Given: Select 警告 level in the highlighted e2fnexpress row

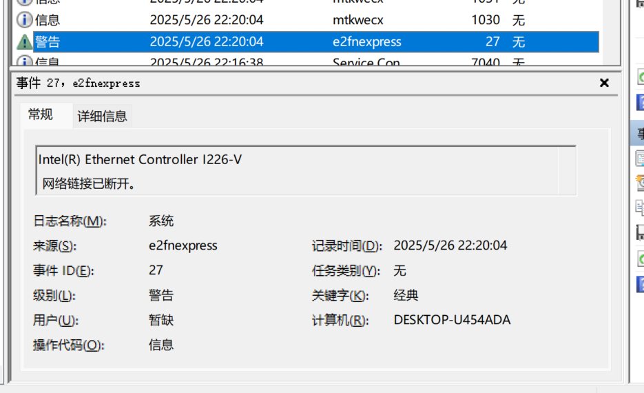Looking at the screenshot, I should pos(48,41).
